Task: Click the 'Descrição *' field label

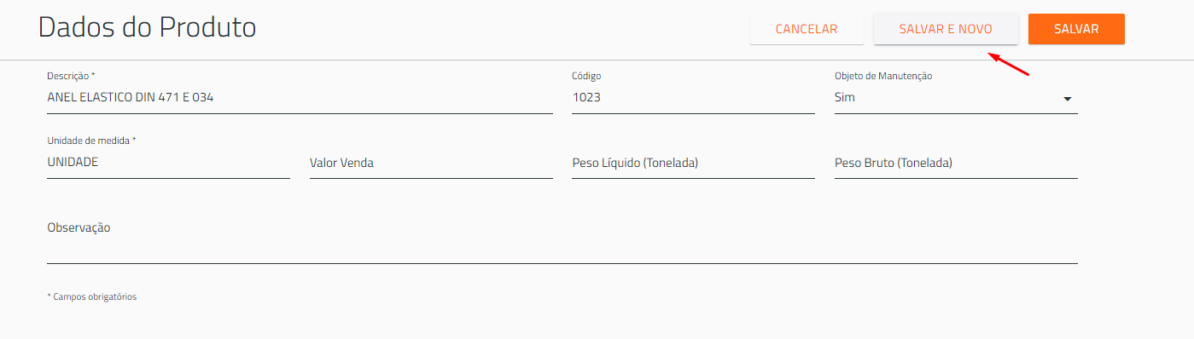Action: [x=71, y=76]
